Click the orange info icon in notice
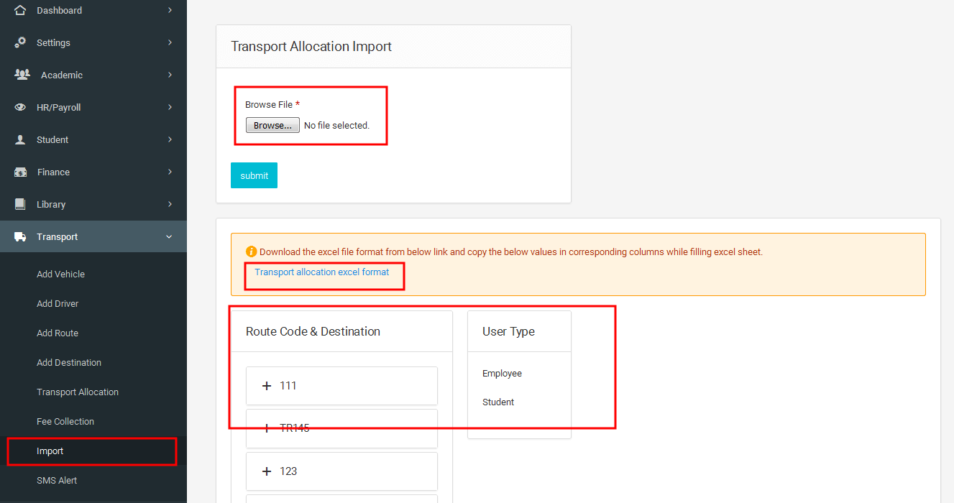Screen dimensions: 954x503 pyautogui.click(x=251, y=251)
